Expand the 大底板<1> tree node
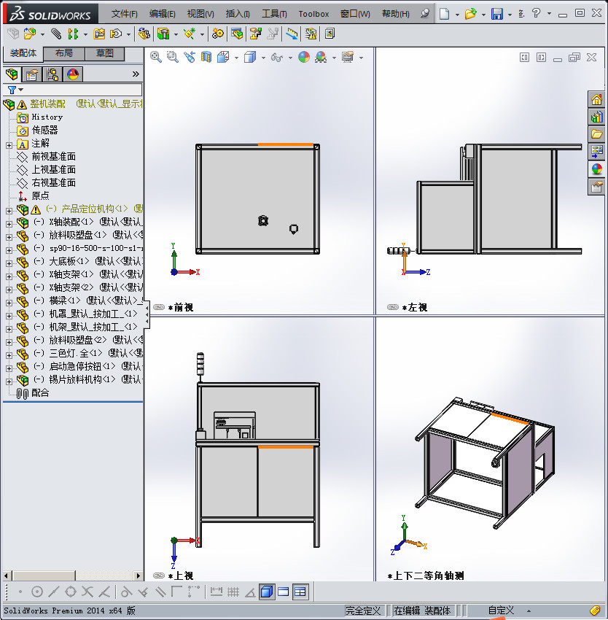 tap(9, 263)
